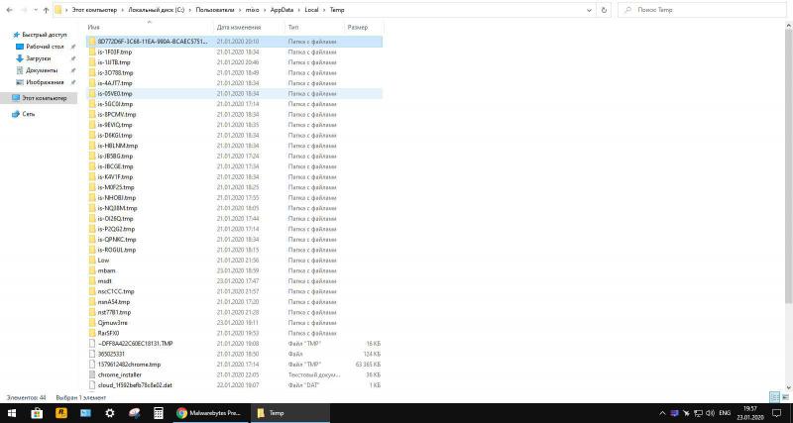Refresh the Temp folder view
This screenshot has width=793, height=423.
604,9
